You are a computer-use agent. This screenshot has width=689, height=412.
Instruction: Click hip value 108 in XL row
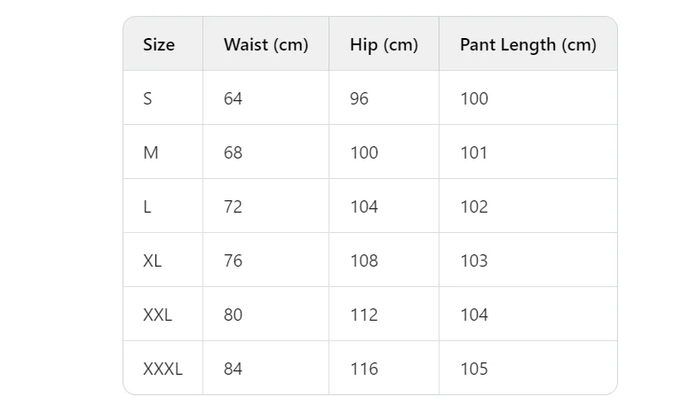point(364,260)
